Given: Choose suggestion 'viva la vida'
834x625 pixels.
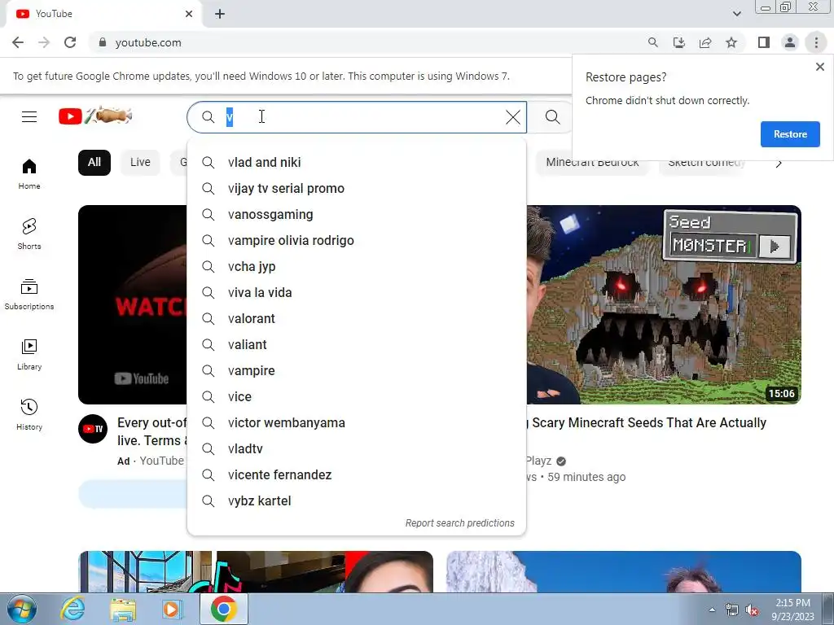Looking at the screenshot, I should pyautogui.click(x=357, y=292).
